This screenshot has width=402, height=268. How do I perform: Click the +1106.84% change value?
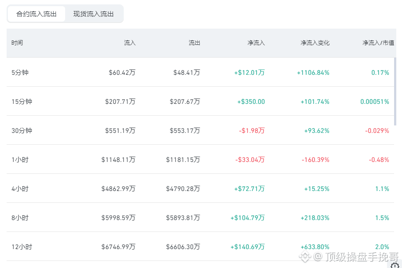pyautogui.click(x=313, y=73)
